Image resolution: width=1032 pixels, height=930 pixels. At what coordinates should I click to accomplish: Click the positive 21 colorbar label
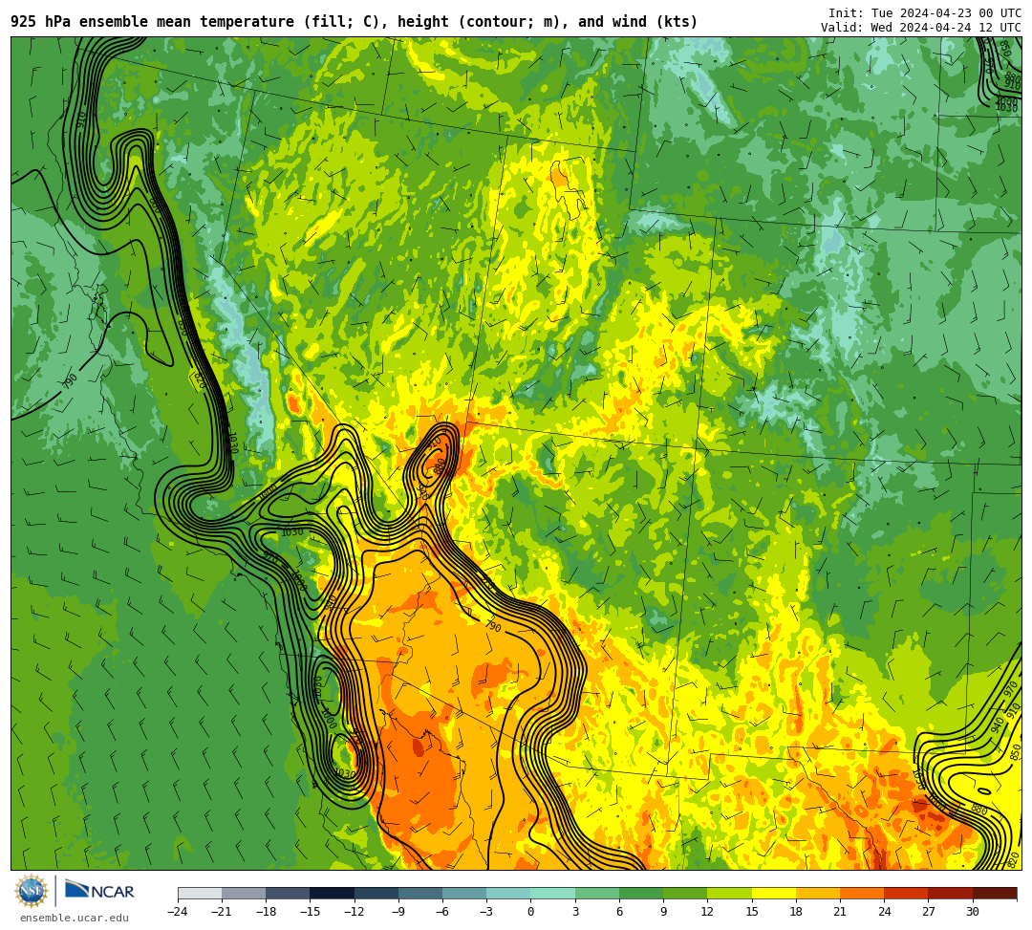[840, 912]
